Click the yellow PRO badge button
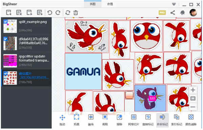The image size is (203, 130). pos(162,13)
